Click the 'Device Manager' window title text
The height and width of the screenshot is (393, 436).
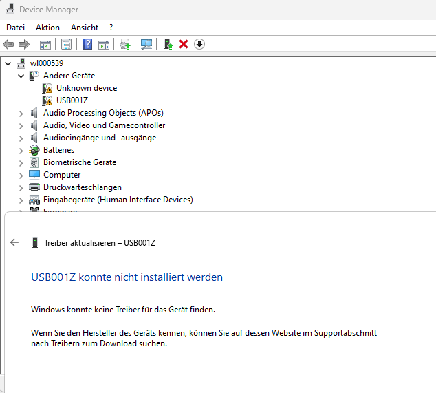[x=49, y=10]
